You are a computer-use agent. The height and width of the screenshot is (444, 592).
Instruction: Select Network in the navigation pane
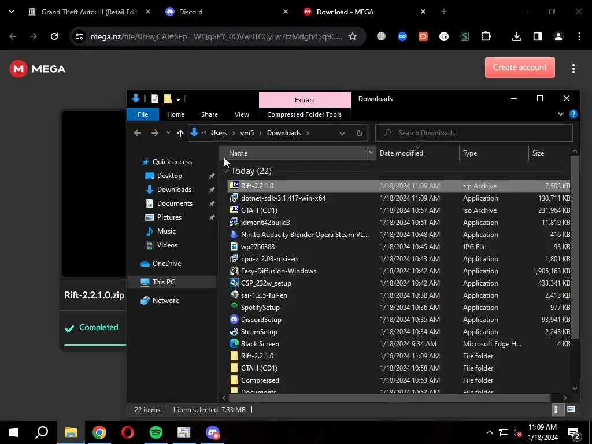click(x=165, y=301)
